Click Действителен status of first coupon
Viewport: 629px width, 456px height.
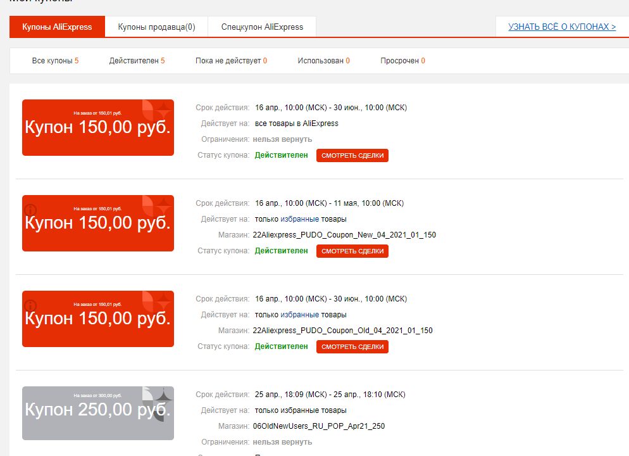point(281,155)
